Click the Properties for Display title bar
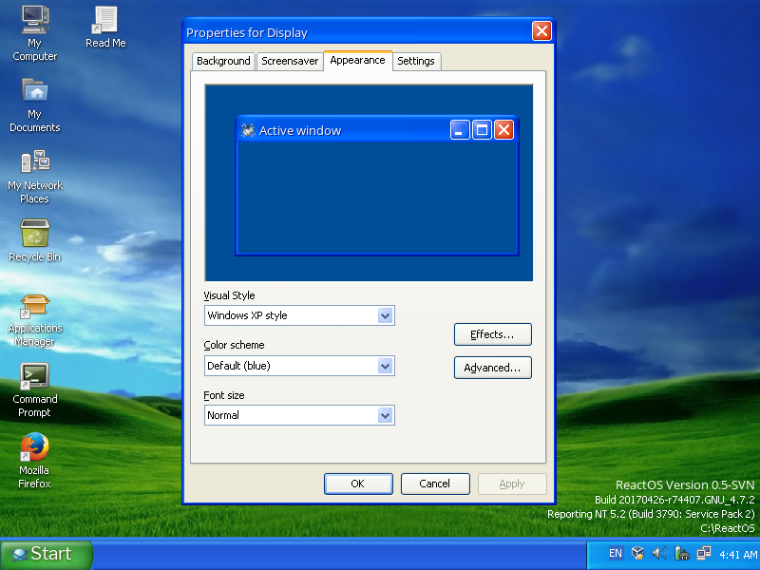Image resolution: width=760 pixels, height=570 pixels. pyautogui.click(x=369, y=32)
